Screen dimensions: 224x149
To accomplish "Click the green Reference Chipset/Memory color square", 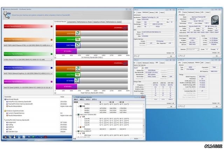I will (x=51, y=54).
